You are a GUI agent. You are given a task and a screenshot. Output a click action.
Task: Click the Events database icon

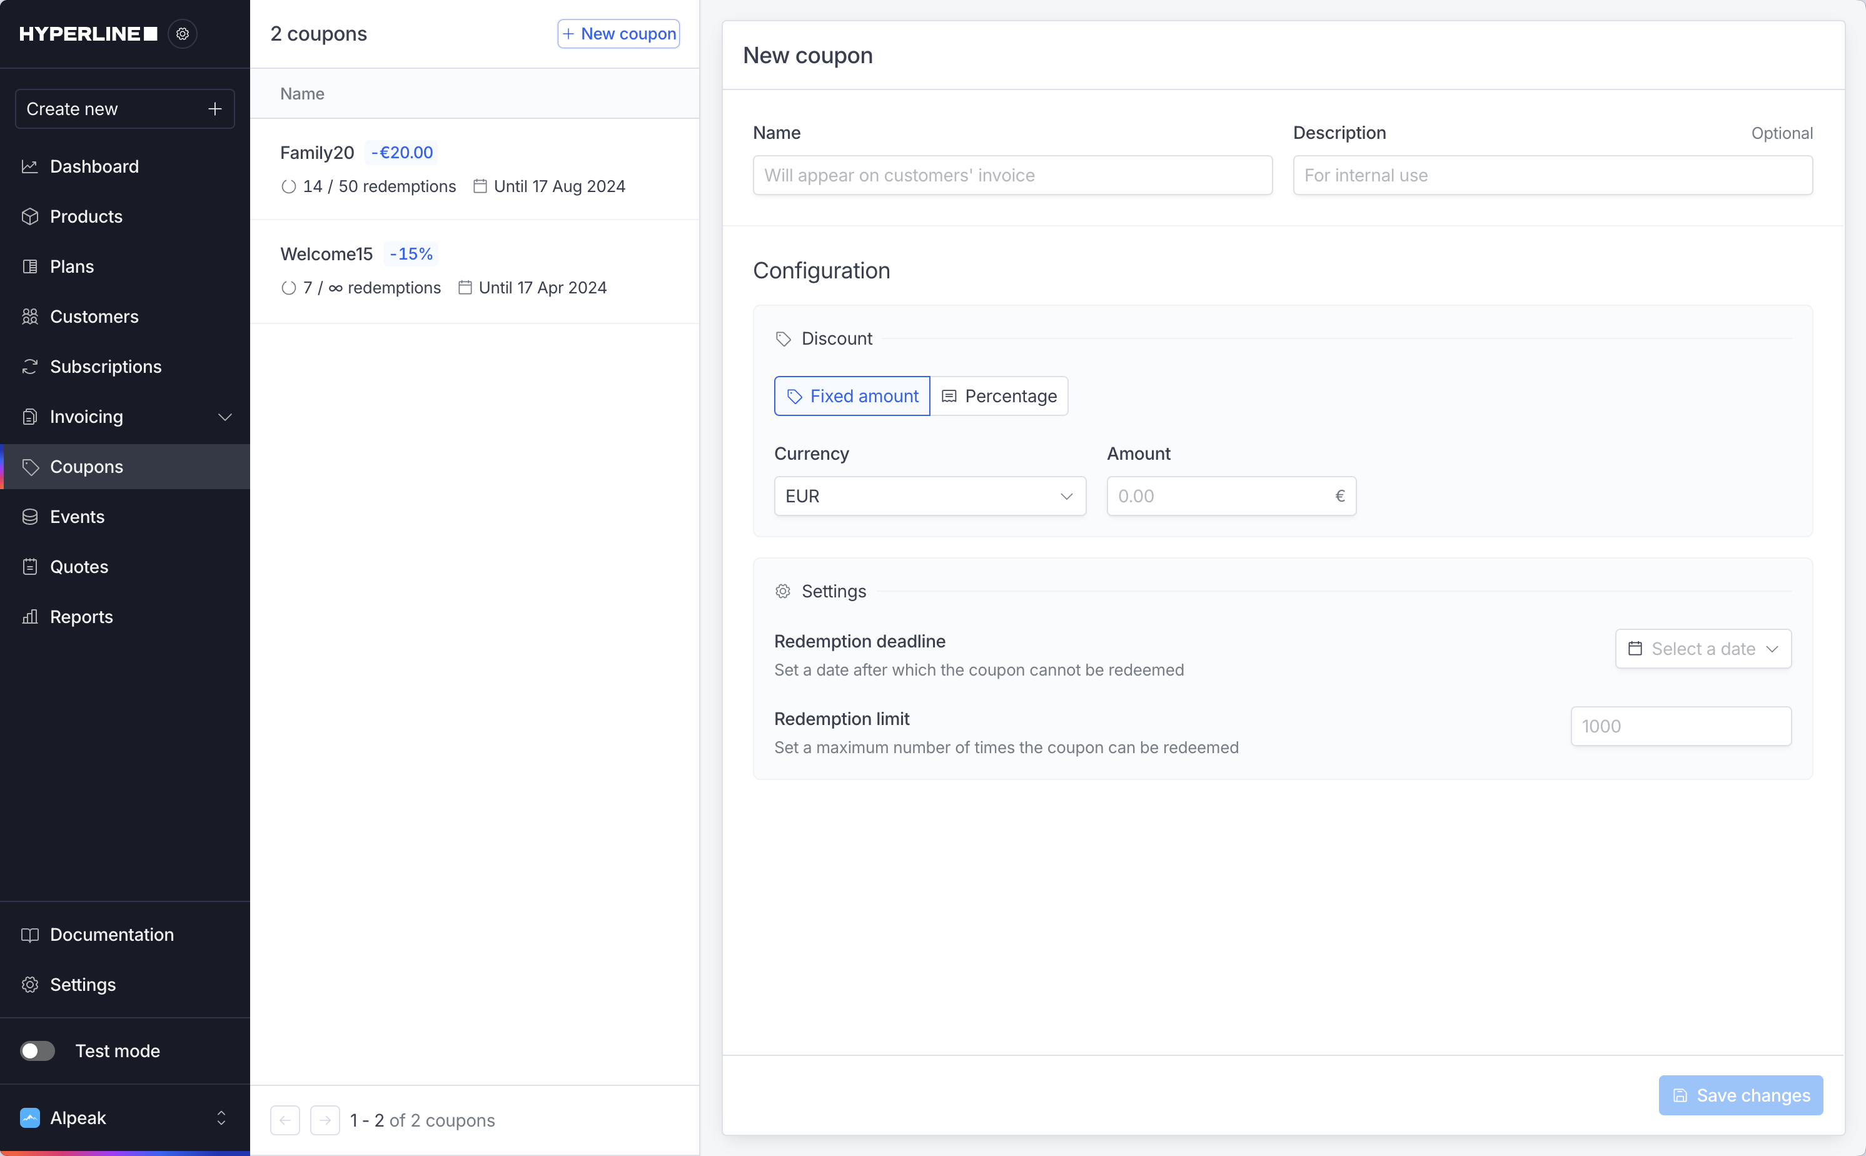click(x=30, y=517)
